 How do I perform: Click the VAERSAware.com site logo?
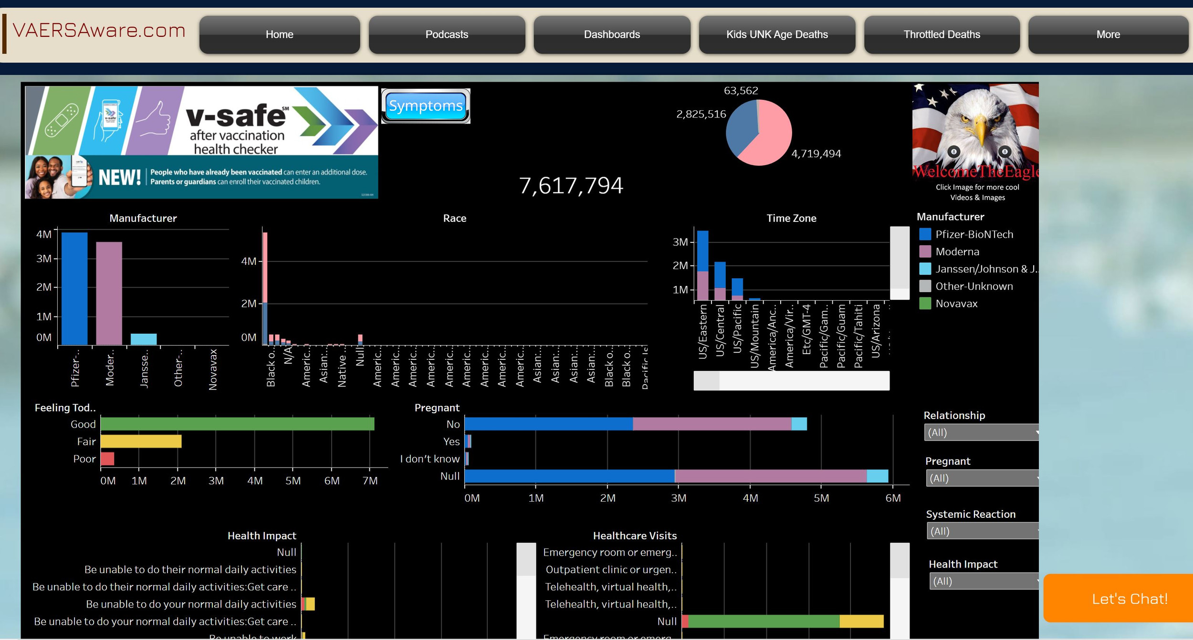coord(99,31)
